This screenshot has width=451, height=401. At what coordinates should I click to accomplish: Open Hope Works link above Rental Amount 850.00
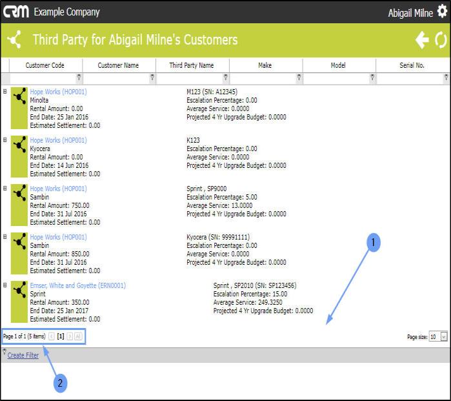tap(58, 237)
